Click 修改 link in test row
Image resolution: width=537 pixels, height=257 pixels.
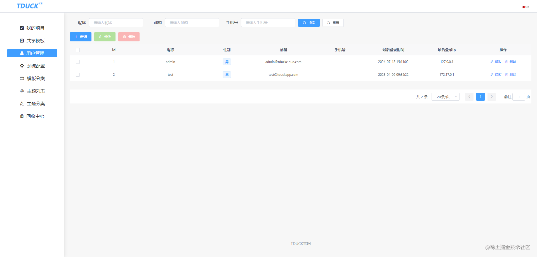(496, 75)
